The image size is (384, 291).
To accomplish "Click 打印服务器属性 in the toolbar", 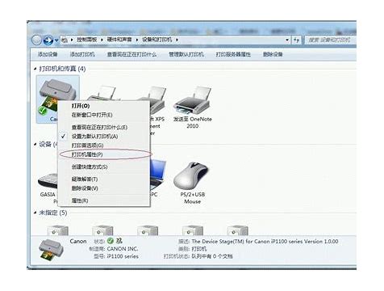I will (233, 54).
